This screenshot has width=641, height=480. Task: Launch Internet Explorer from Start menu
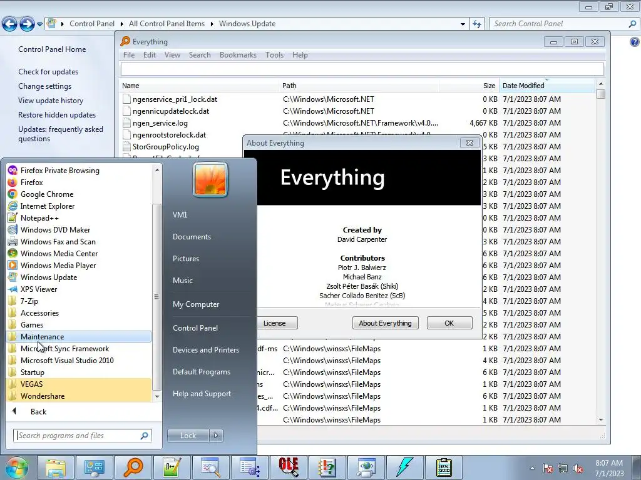point(48,206)
